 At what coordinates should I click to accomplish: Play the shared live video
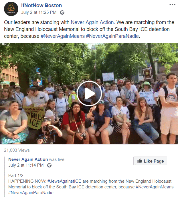click(89, 93)
